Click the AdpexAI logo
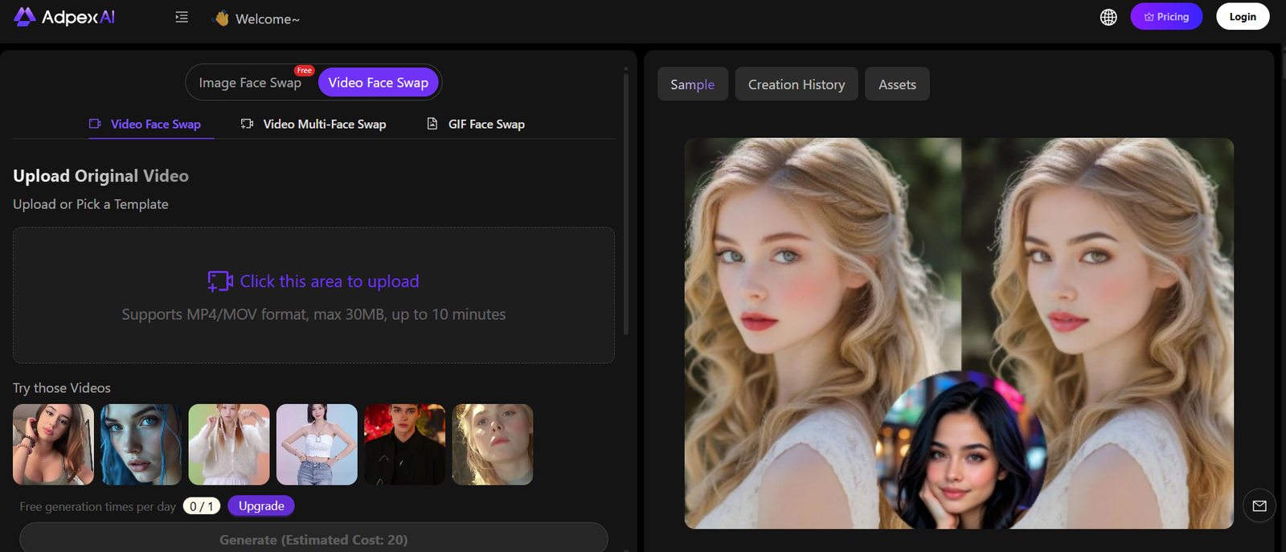The height and width of the screenshot is (552, 1286). tap(64, 17)
